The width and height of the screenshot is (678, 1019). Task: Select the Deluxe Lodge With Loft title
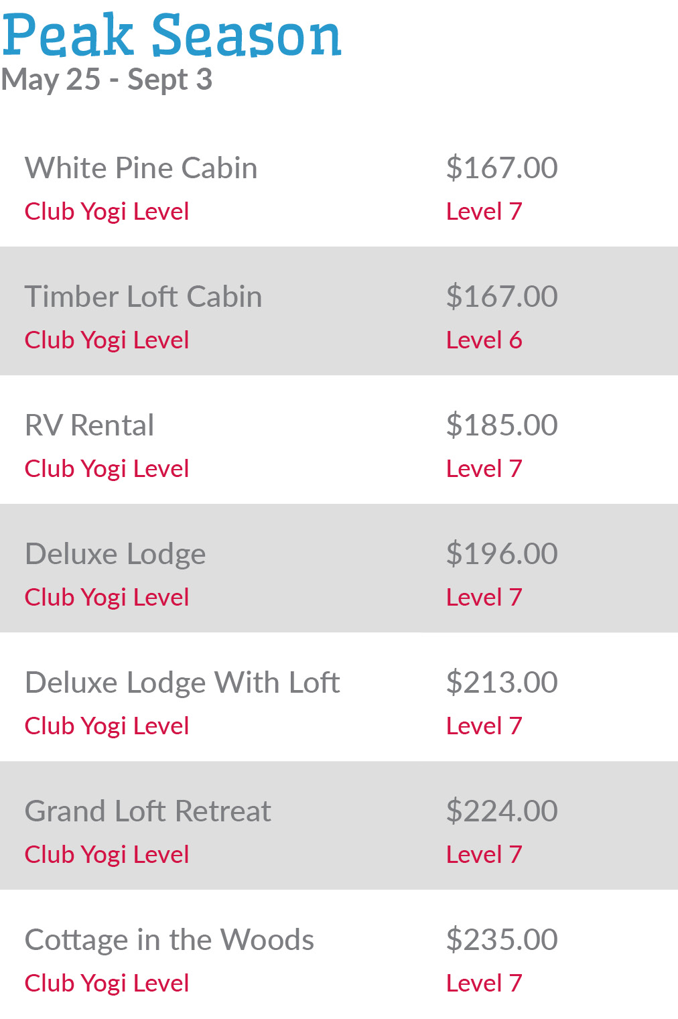[x=182, y=683]
